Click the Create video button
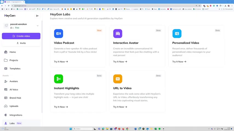234x131 pixels. click(21, 36)
